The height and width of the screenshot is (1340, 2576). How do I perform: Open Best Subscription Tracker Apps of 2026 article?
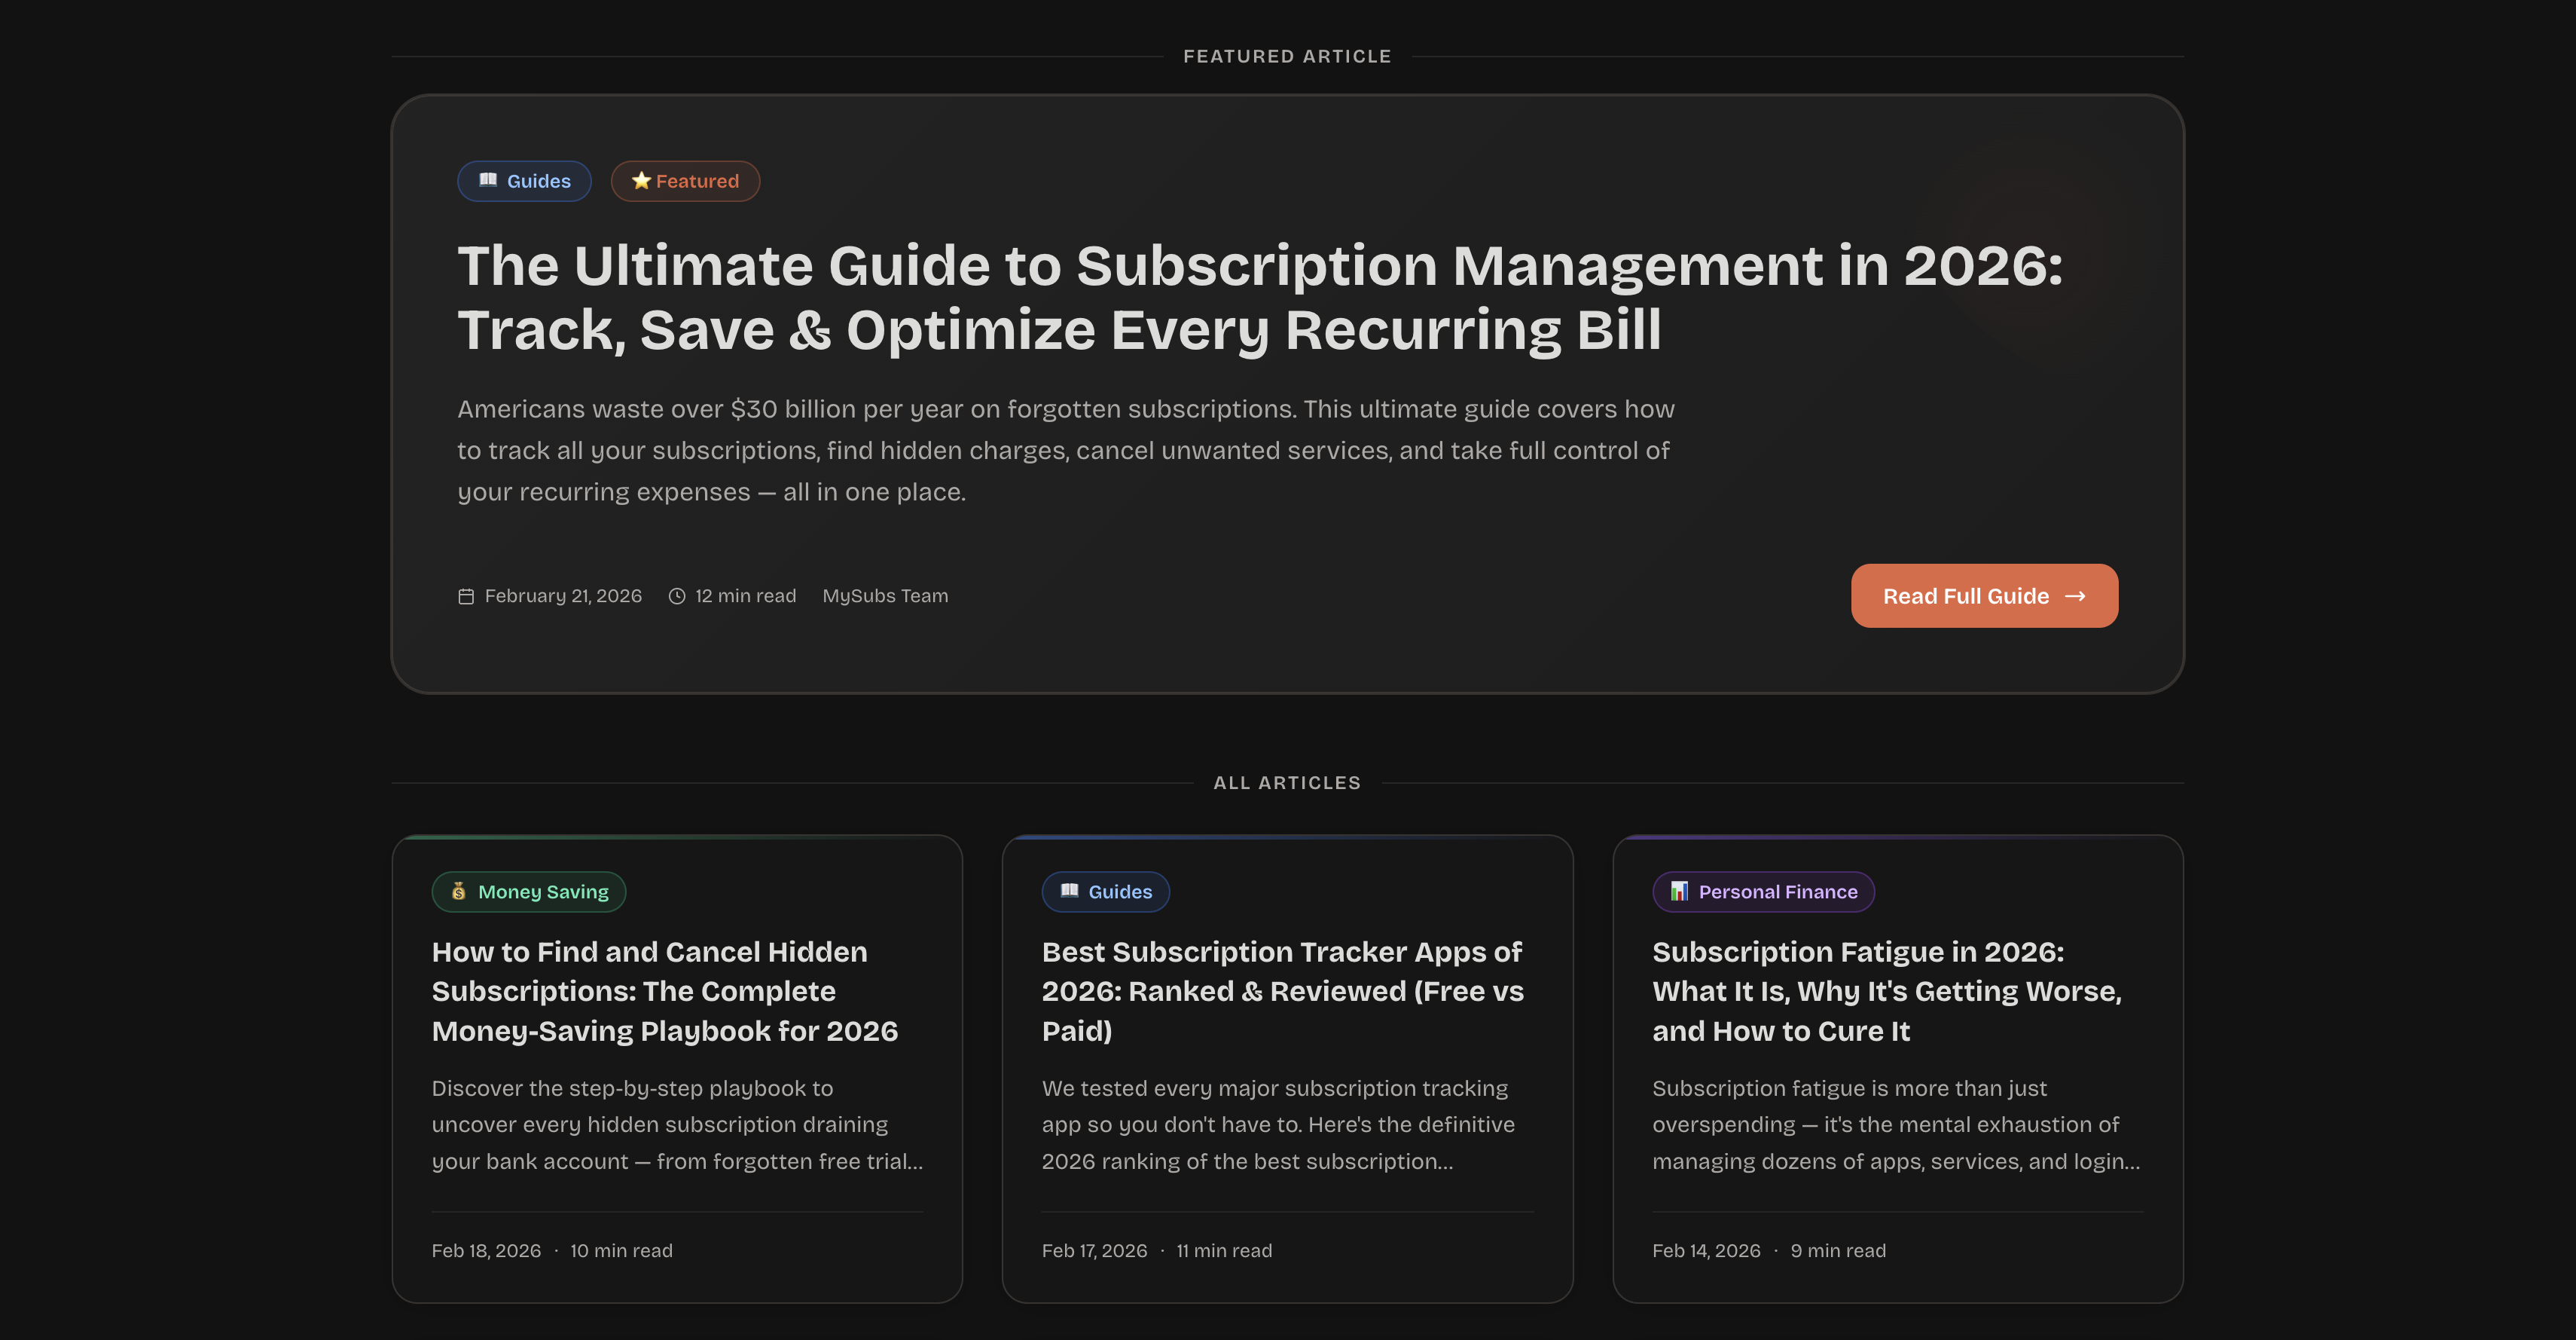click(1282, 991)
